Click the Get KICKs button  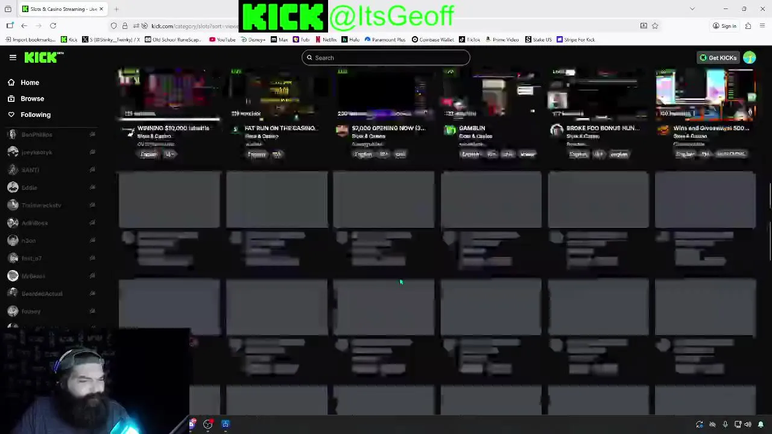point(718,58)
